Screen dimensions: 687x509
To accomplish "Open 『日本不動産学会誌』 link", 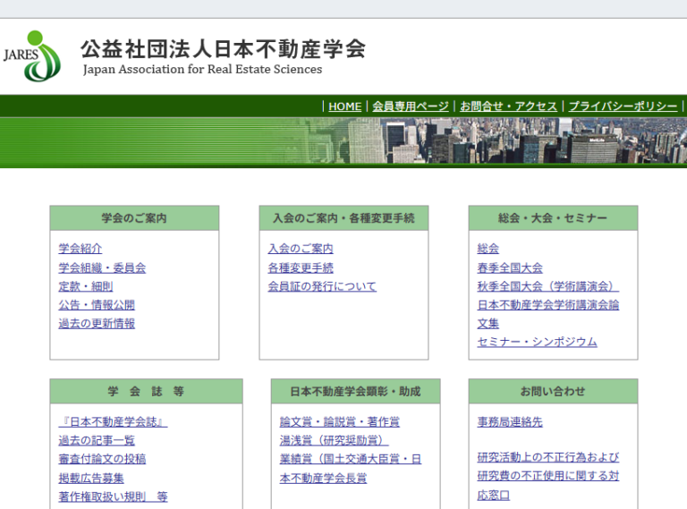I will tap(113, 421).
